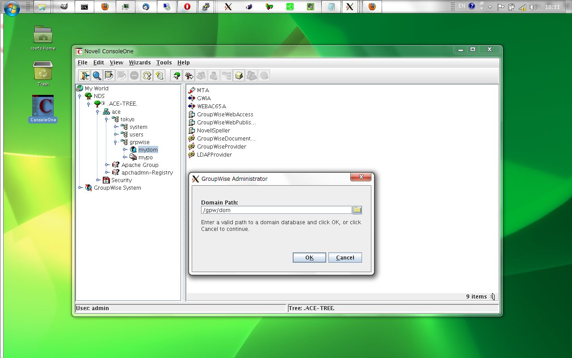The height and width of the screenshot is (358, 572).
Task: Open root's Home desktop folder
Action: pyautogui.click(x=43, y=38)
